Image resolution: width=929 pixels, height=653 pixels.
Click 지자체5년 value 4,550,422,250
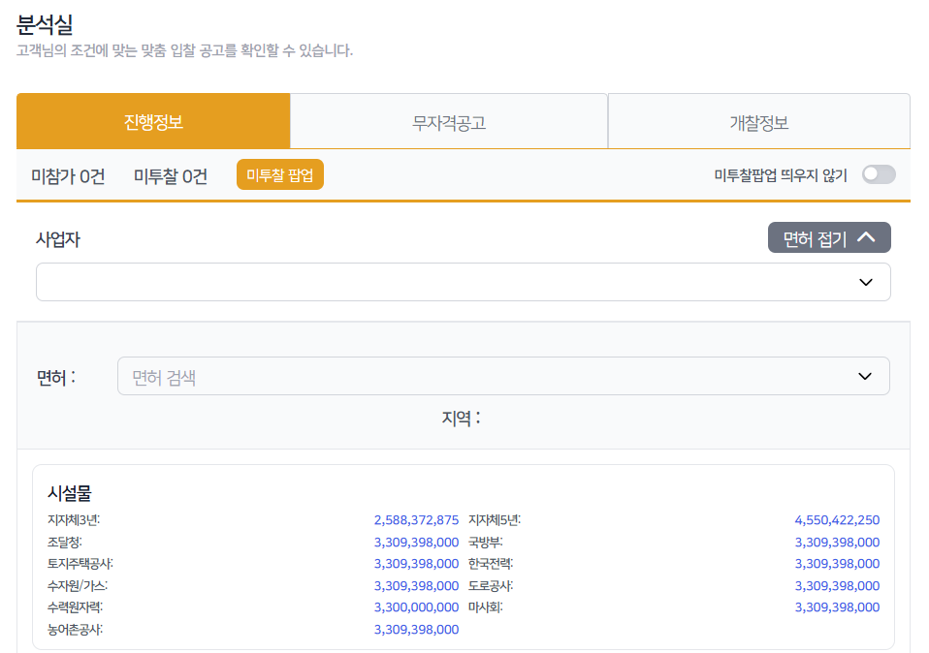(837, 520)
